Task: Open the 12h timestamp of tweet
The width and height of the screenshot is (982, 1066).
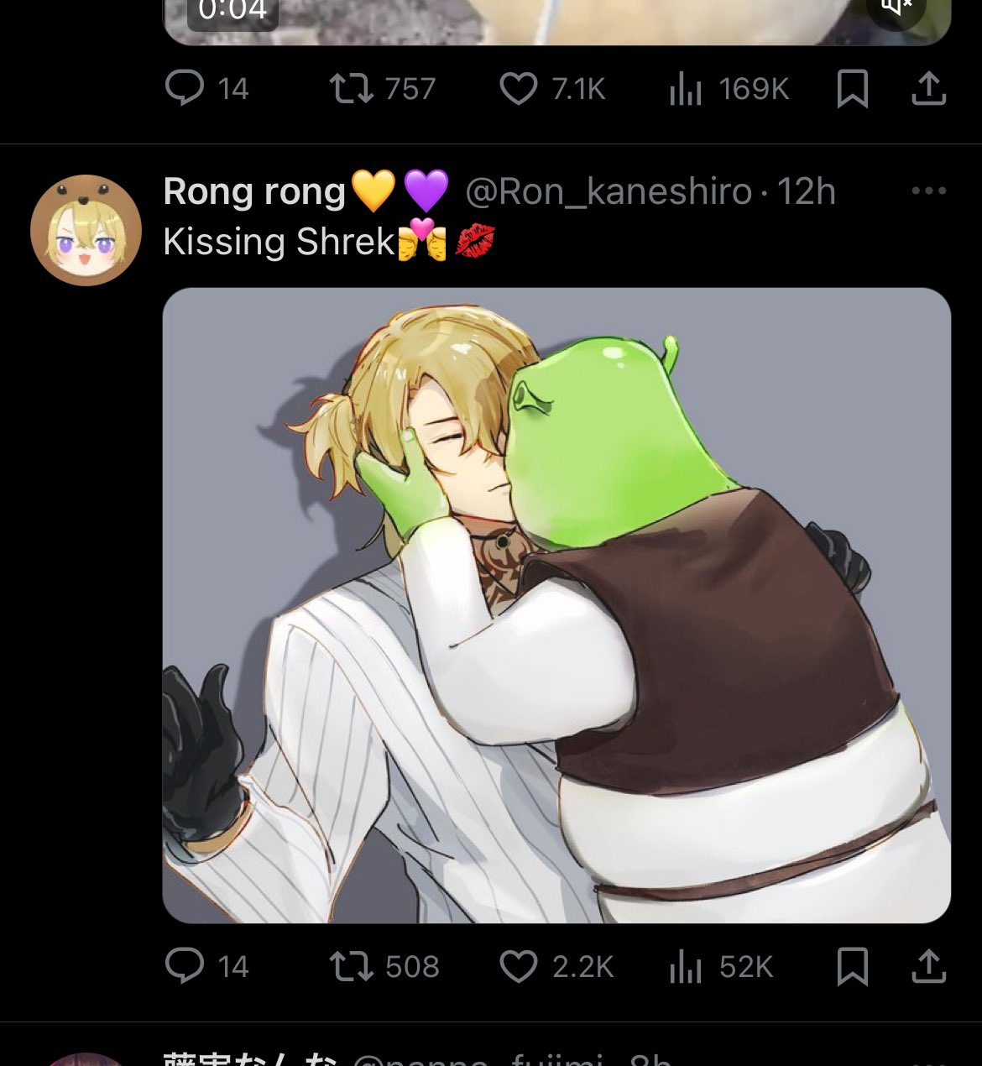Action: pos(806,191)
